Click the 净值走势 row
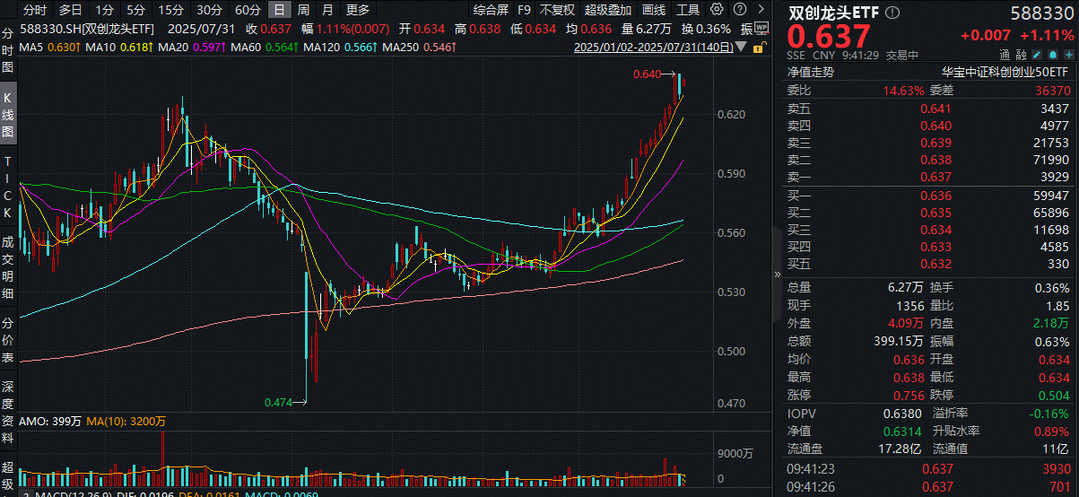1079x497 pixels. click(x=927, y=72)
